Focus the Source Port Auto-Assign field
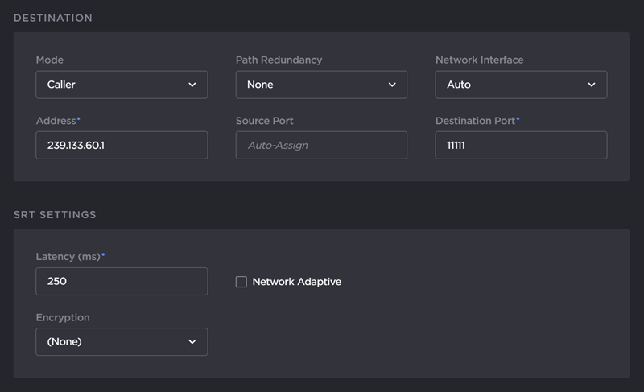 pos(321,146)
